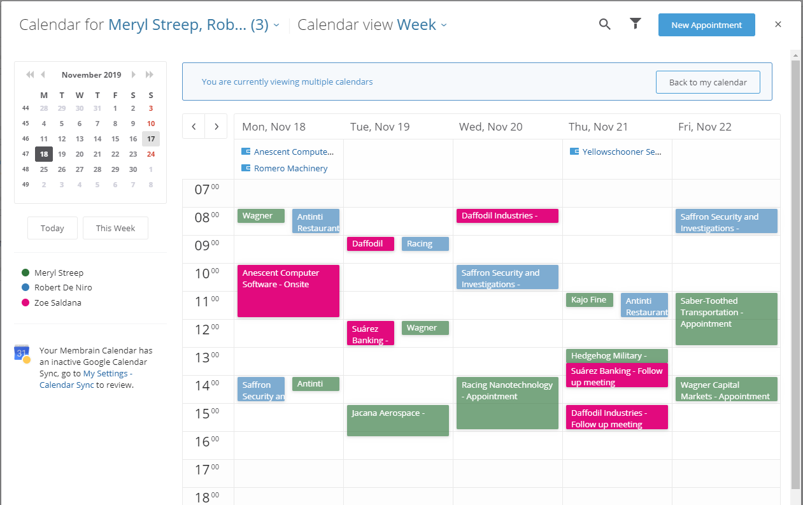Viewport: 803px width, 505px height.
Task: Click the Today button
Action: (52, 227)
